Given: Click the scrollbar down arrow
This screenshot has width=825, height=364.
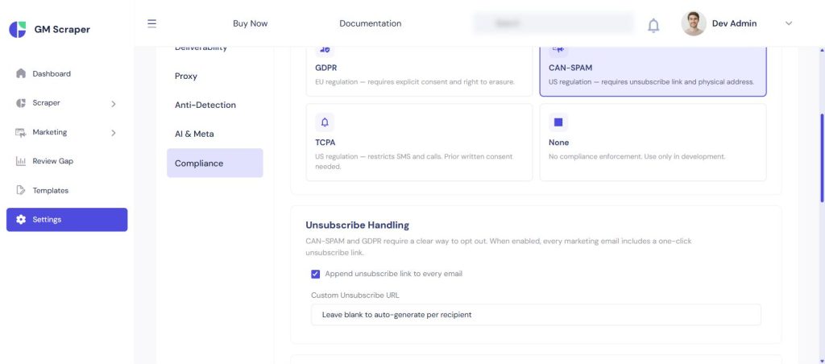Looking at the screenshot, I should [x=822, y=360].
